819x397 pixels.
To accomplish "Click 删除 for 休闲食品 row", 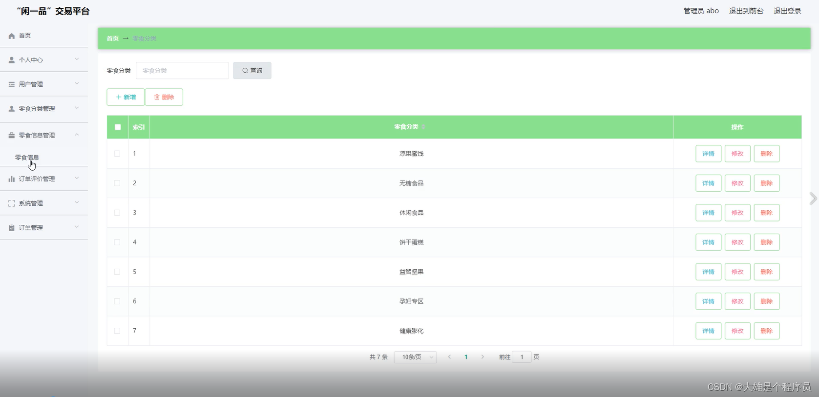I will [767, 213].
